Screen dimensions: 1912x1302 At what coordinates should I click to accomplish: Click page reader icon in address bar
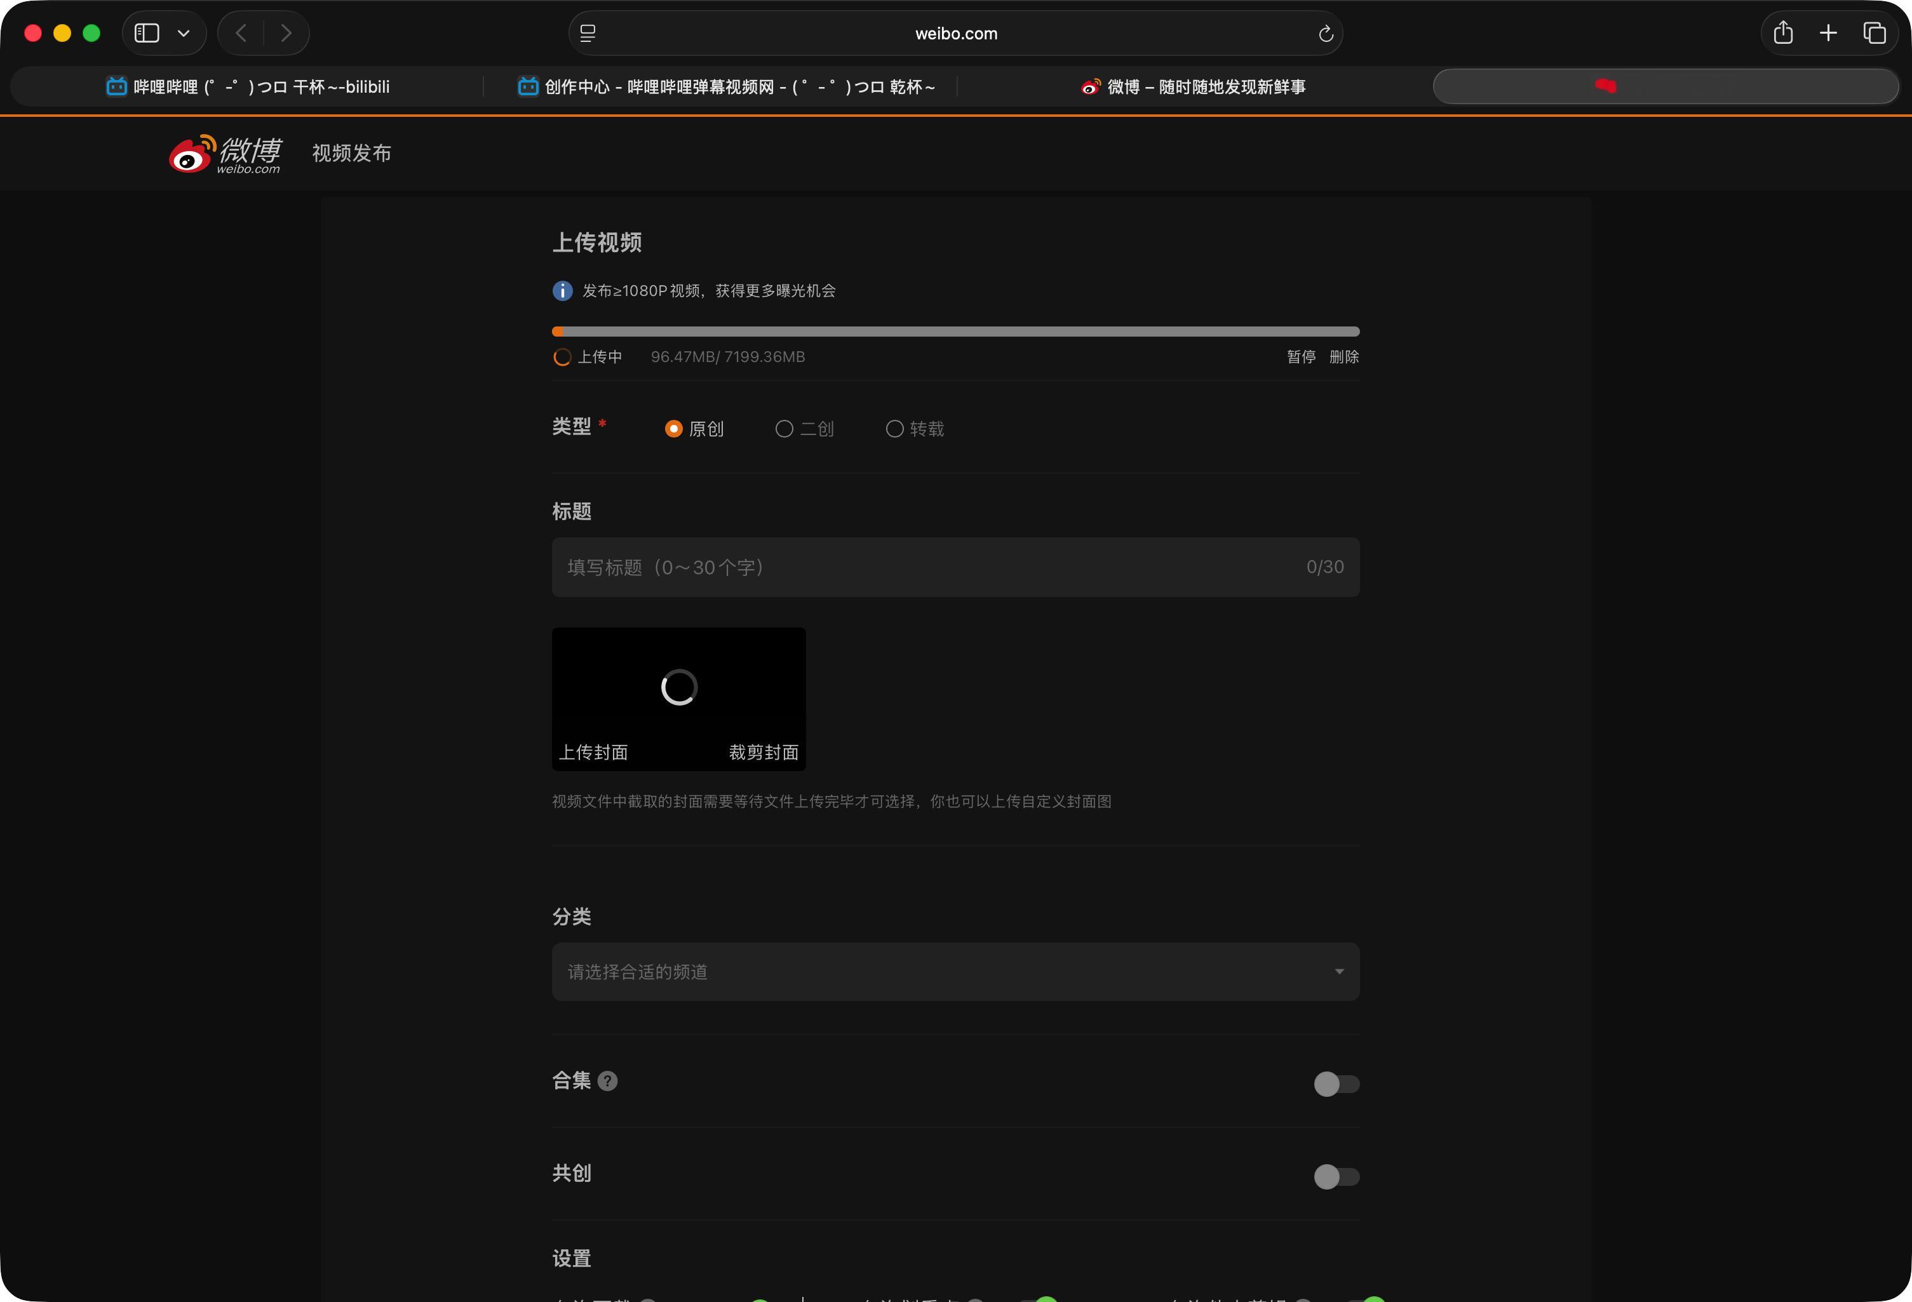588,34
